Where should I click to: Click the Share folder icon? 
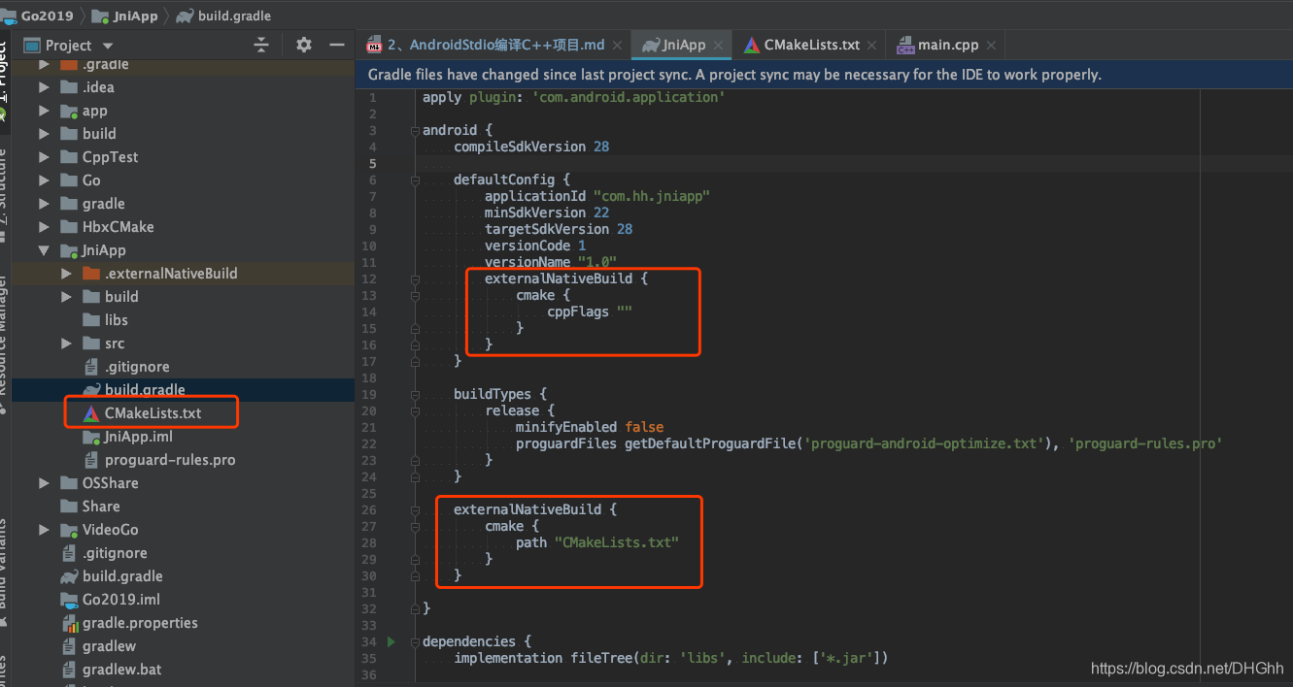point(68,507)
